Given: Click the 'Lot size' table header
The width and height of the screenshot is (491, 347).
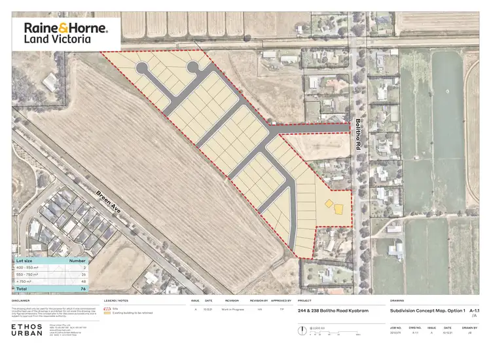Looking at the screenshot, I should coord(24,261).
